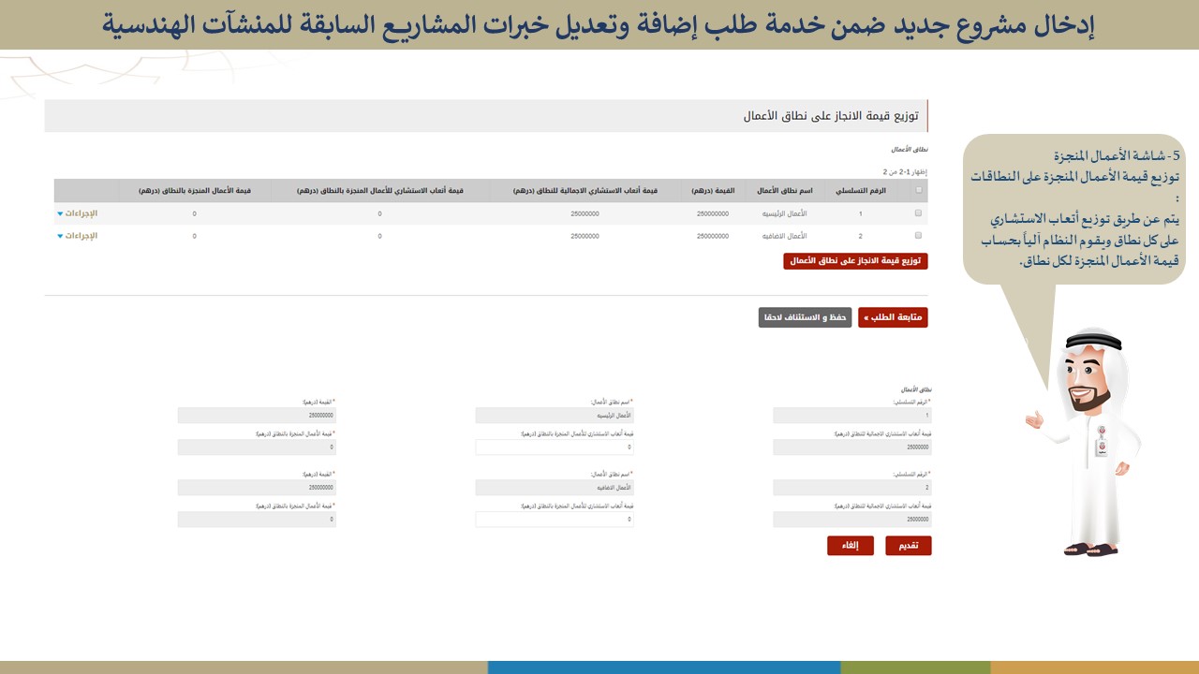
Task: Check the box for row الأعمال الاضافية
Action: (x=918, y=236)
